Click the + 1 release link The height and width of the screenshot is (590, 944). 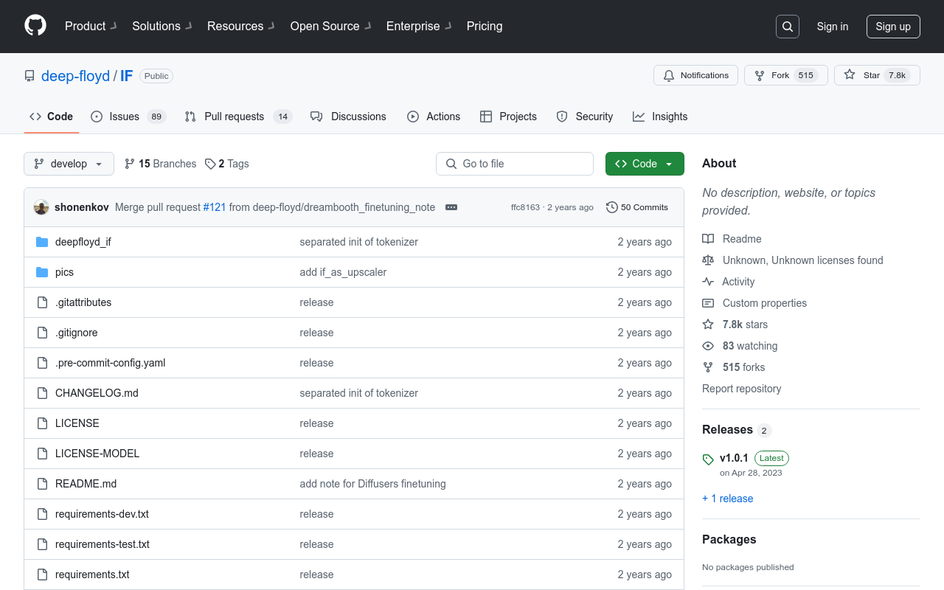click(728, 499)
